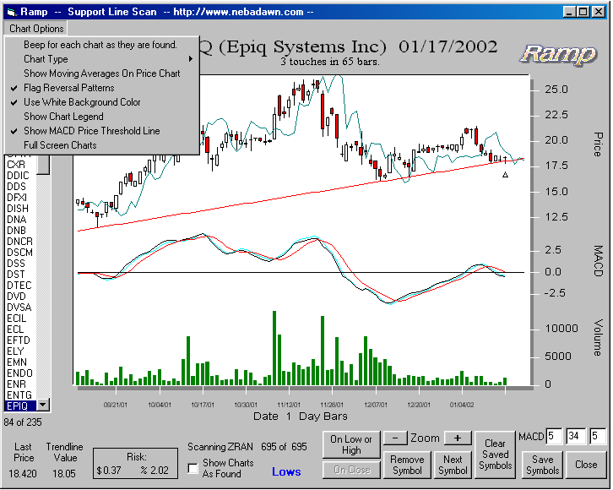Image resolution: width=613 pixels, height=490 pixels.
Task: Click the disabled On Close button
Action: [x=351, y=470]
